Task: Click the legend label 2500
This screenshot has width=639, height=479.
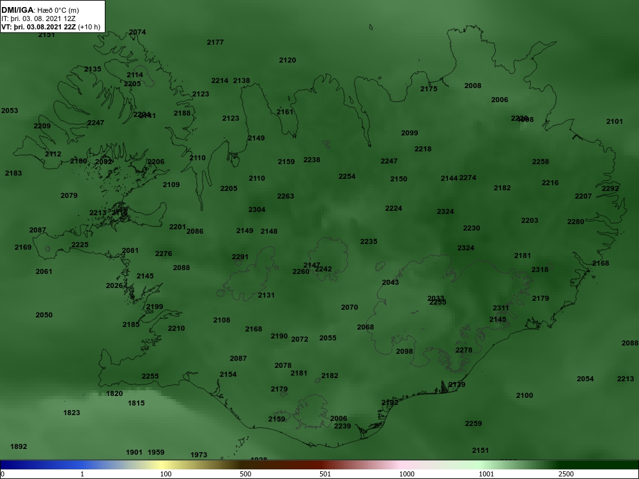Action: (x=566, y=474)
